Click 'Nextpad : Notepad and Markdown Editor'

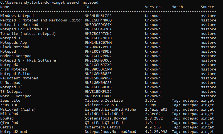pyautogui.click(x=41, y=20)
